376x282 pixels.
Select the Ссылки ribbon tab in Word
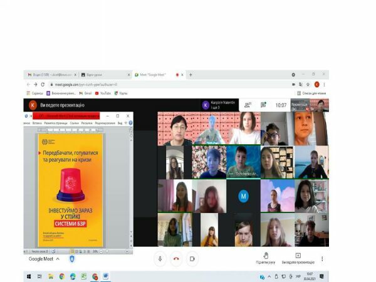[75, 123]
